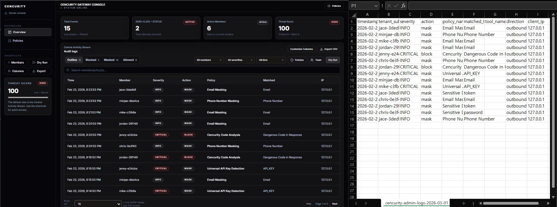Open the All time filter dropdown
This screenshot has width=557, height=207.
point(271,60)
